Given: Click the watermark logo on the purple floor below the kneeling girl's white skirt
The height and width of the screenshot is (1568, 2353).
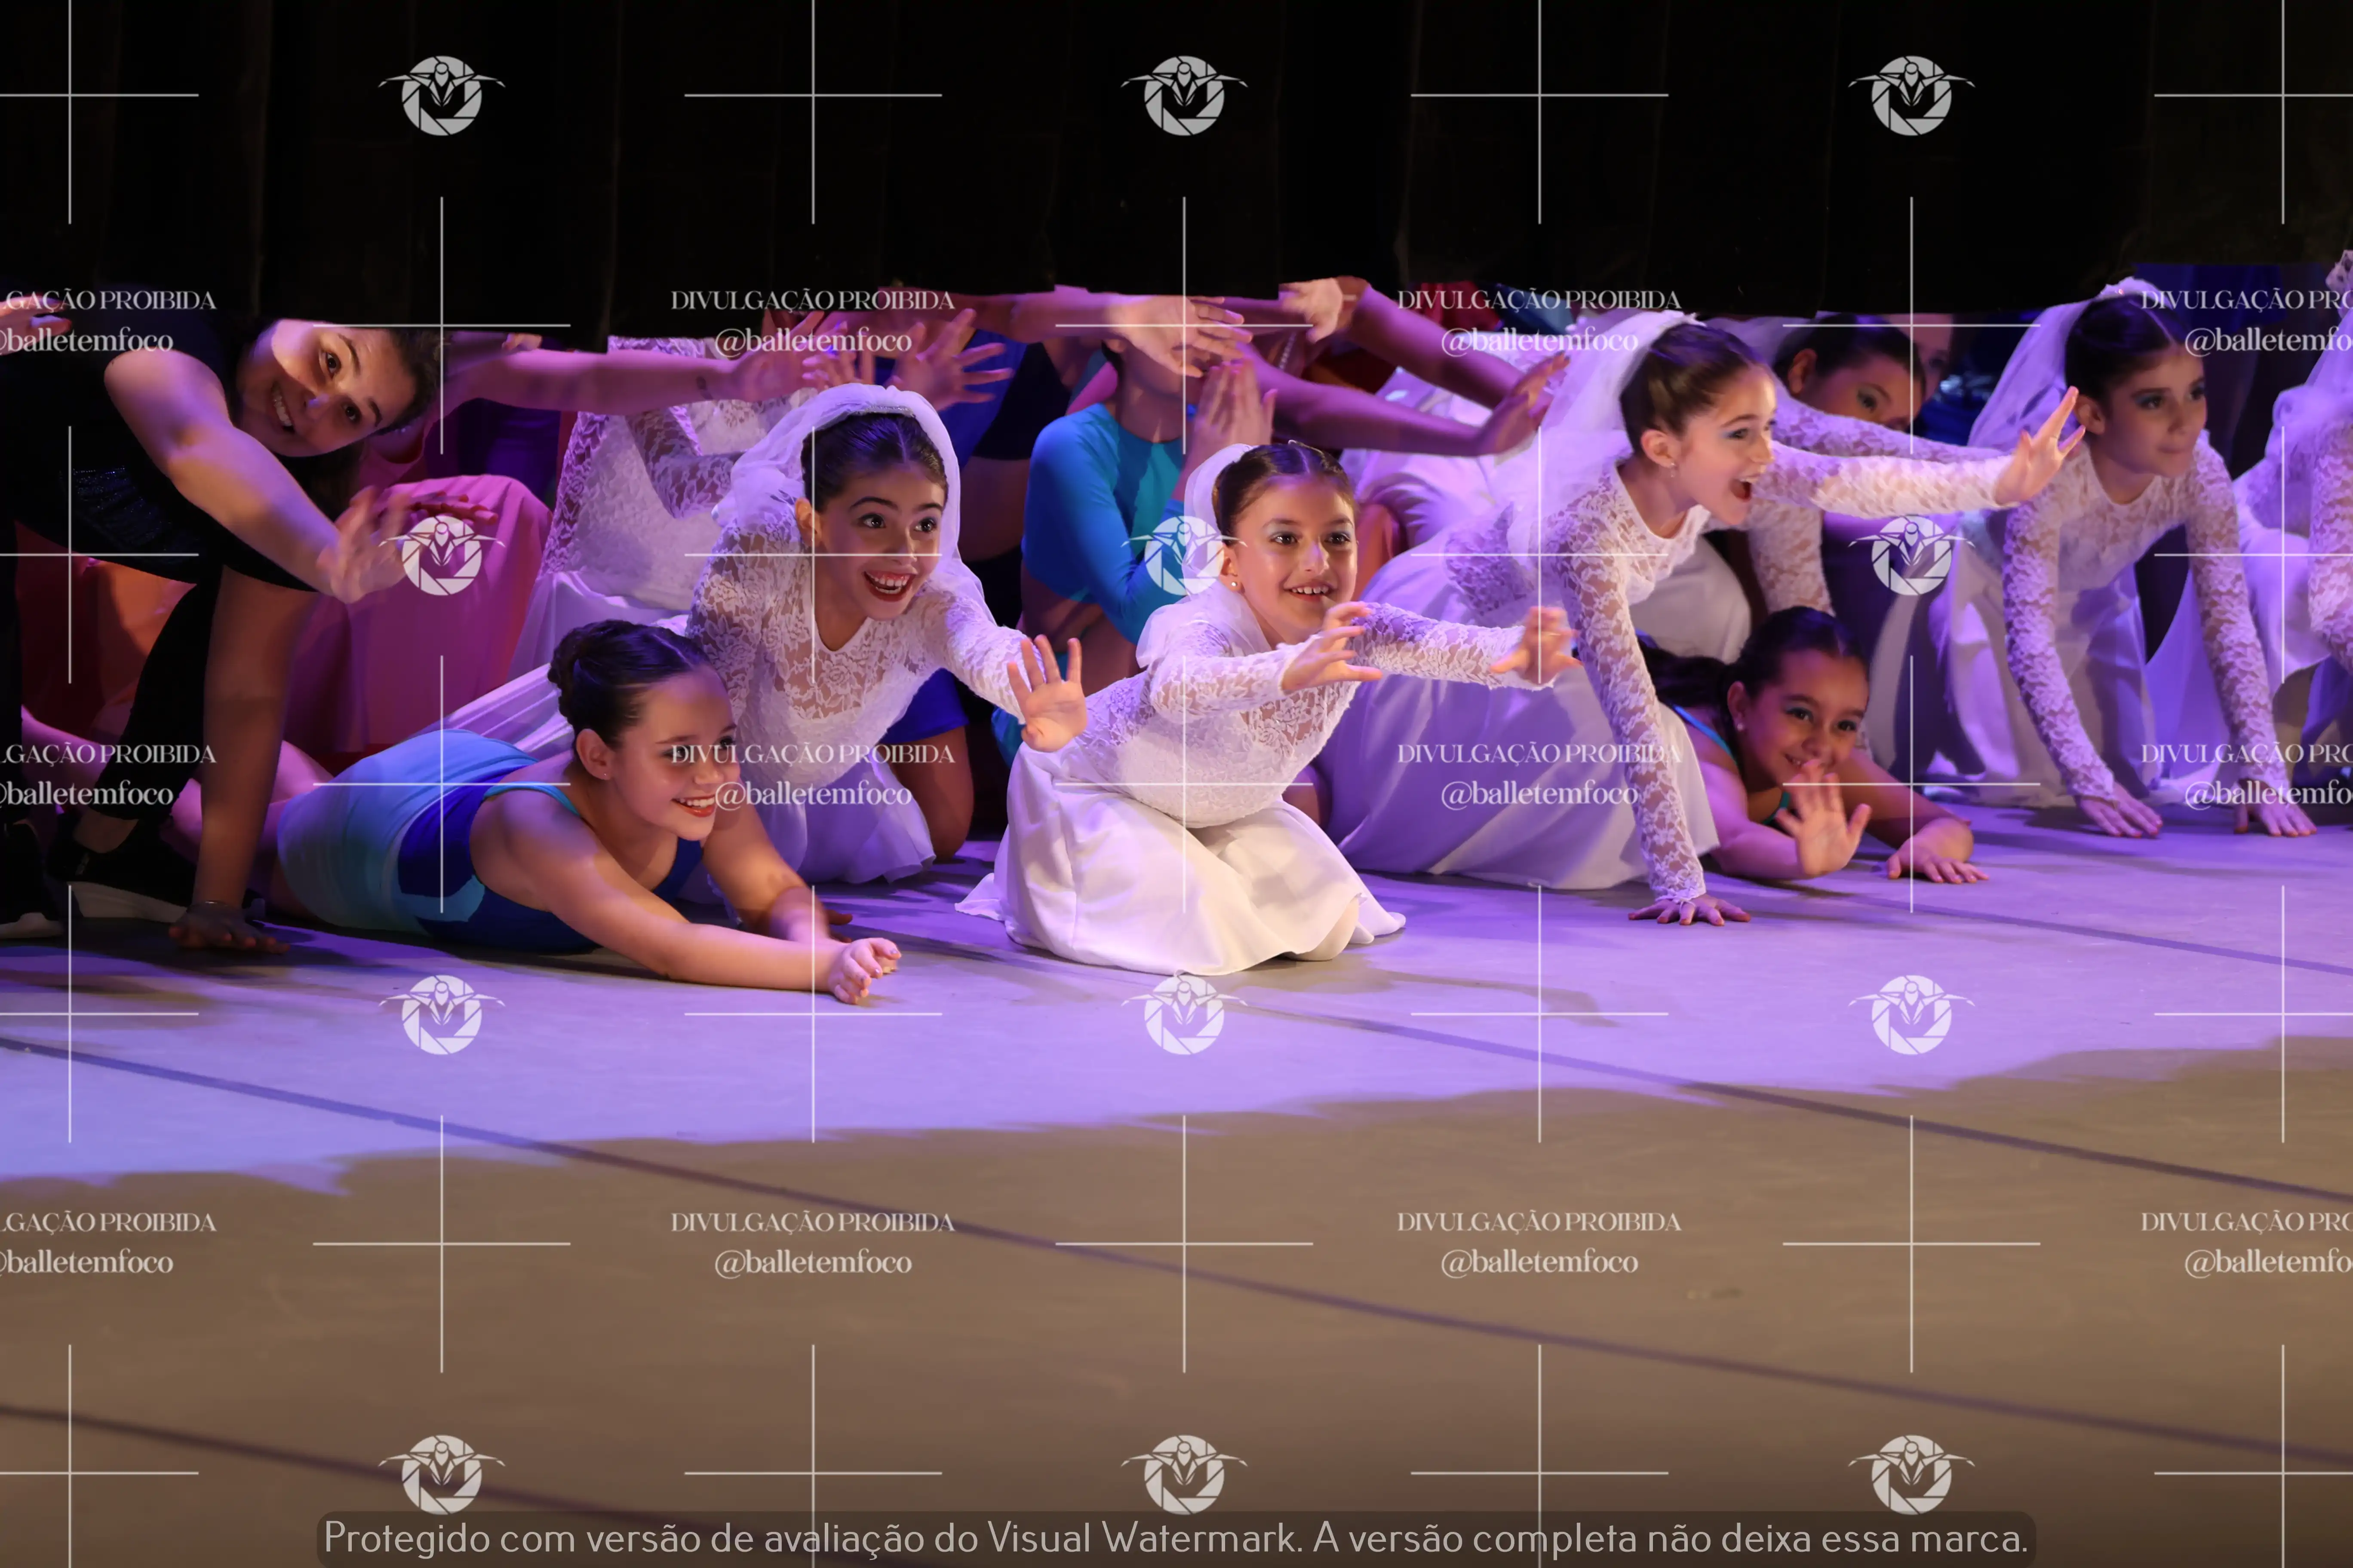Looking at the screenshot, I should click(x=1183, y=1014).
